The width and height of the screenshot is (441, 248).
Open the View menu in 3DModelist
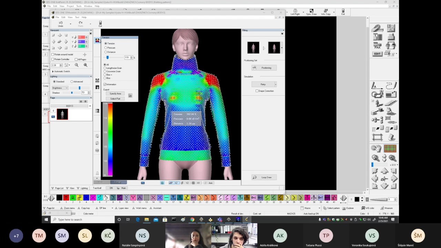click(70, 17)
